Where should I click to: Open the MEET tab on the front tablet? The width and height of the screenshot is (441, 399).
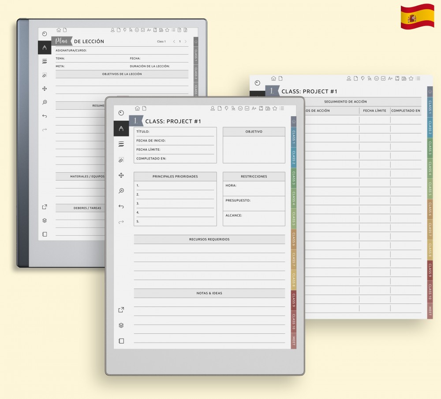[x=294, y=340]
